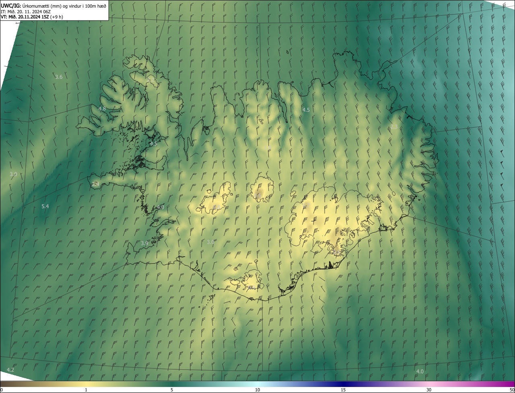Click the colour scale tick label "5"

(x=172, y=390)
